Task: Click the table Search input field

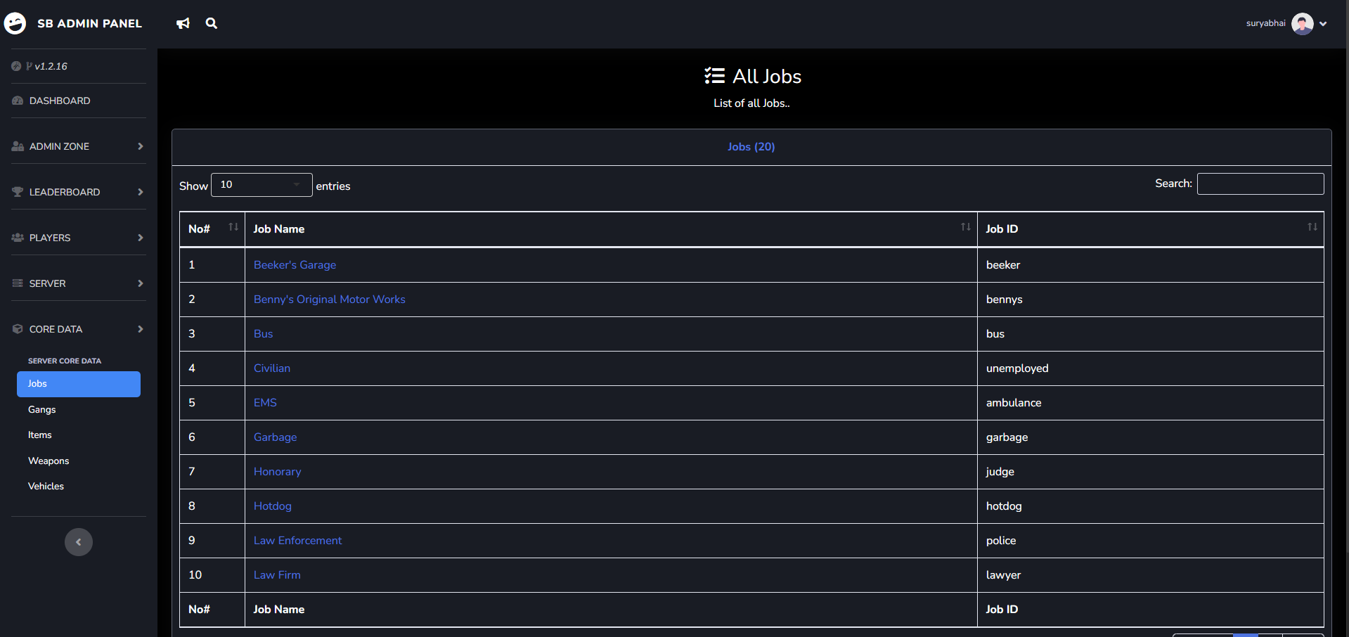Action: [1260, 184]
